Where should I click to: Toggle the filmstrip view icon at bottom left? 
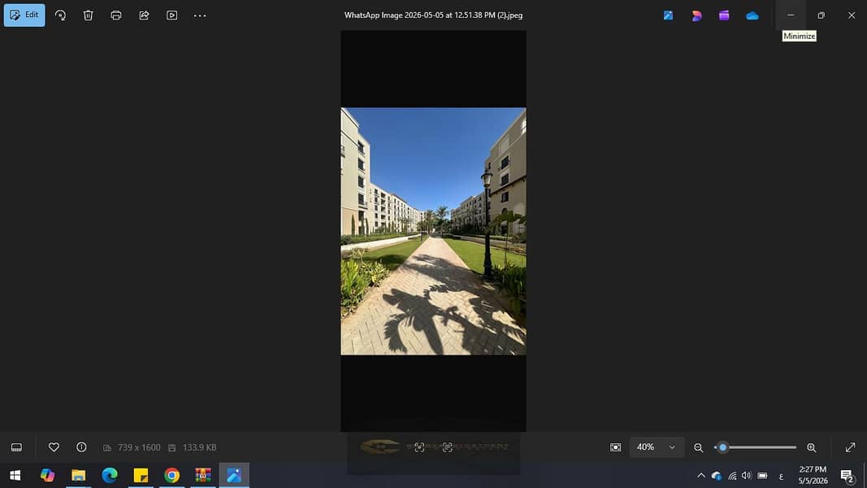point(16,447)
